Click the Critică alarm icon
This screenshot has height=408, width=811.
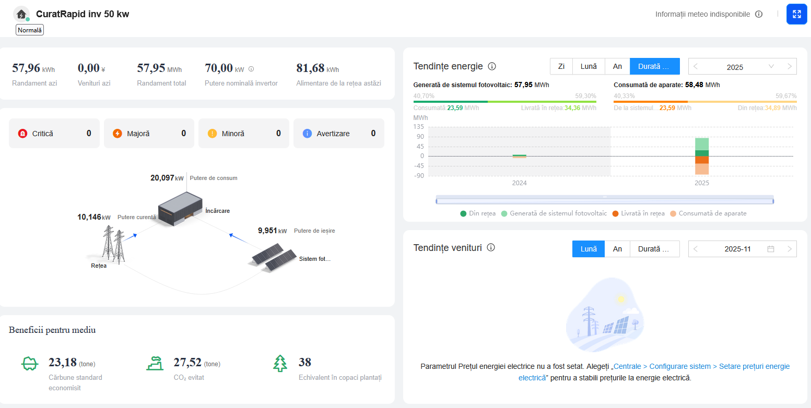coord(22,134)
